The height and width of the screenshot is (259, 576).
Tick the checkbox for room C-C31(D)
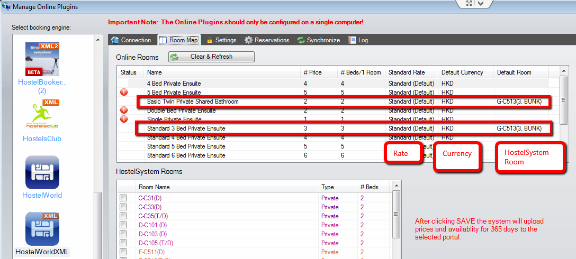123,198
